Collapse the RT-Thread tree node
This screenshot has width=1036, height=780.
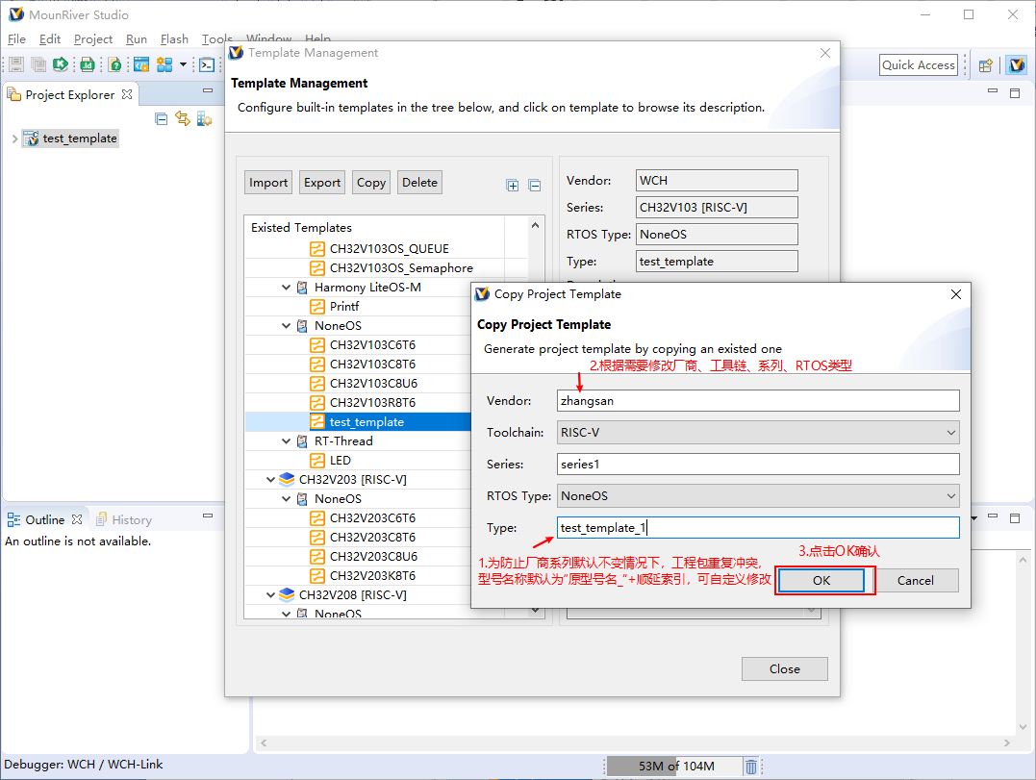(x=286, y=441)
